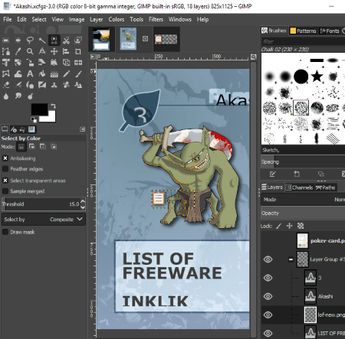This screenshot has height=339, width=345.
Task: Enable the Feather edges checkbox
Action: tap(5, 169)
